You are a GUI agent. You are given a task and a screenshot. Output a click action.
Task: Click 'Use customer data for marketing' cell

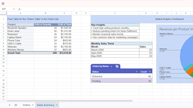115,37
